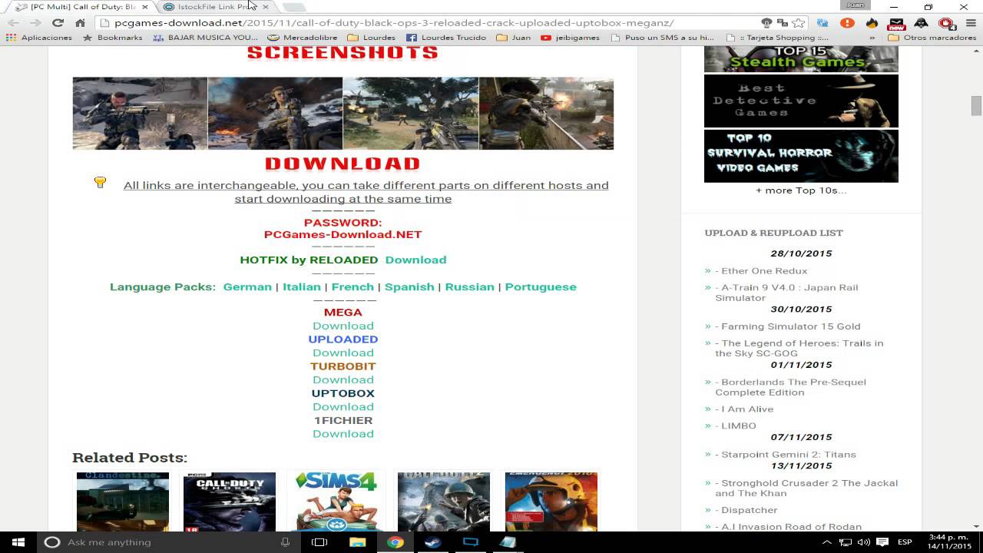Viewport: 983px width, 553px height.
Task: Reload the current page
Action: pos(58,23)
